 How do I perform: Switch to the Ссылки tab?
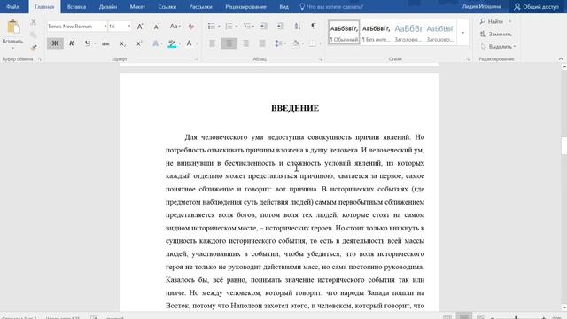(x=167, y=6)
